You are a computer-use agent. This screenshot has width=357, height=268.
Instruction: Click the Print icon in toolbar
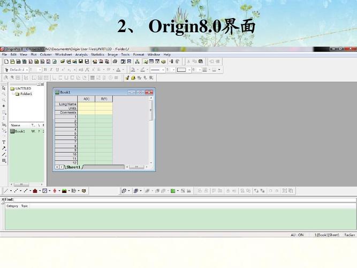point(115,61)
